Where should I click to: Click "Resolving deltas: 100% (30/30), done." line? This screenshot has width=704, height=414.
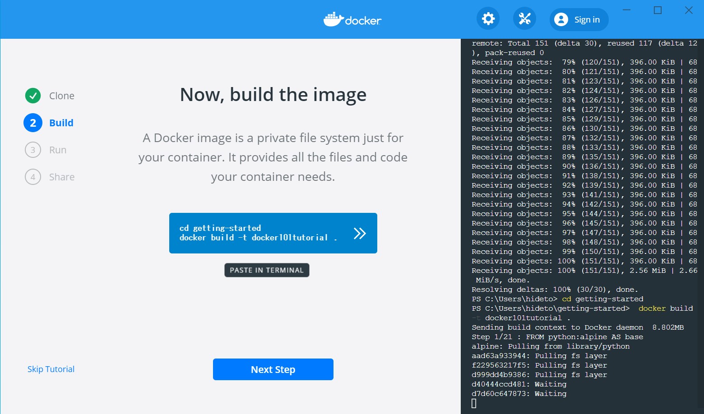(x=555, y=290)
